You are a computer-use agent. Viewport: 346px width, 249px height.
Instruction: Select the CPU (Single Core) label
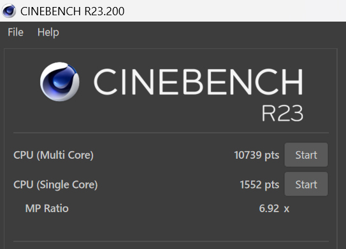[55, 185]
